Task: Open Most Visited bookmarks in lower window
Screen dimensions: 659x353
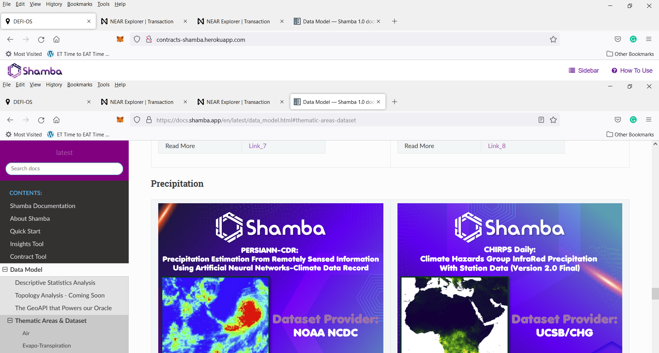Action: coord(24,134)
